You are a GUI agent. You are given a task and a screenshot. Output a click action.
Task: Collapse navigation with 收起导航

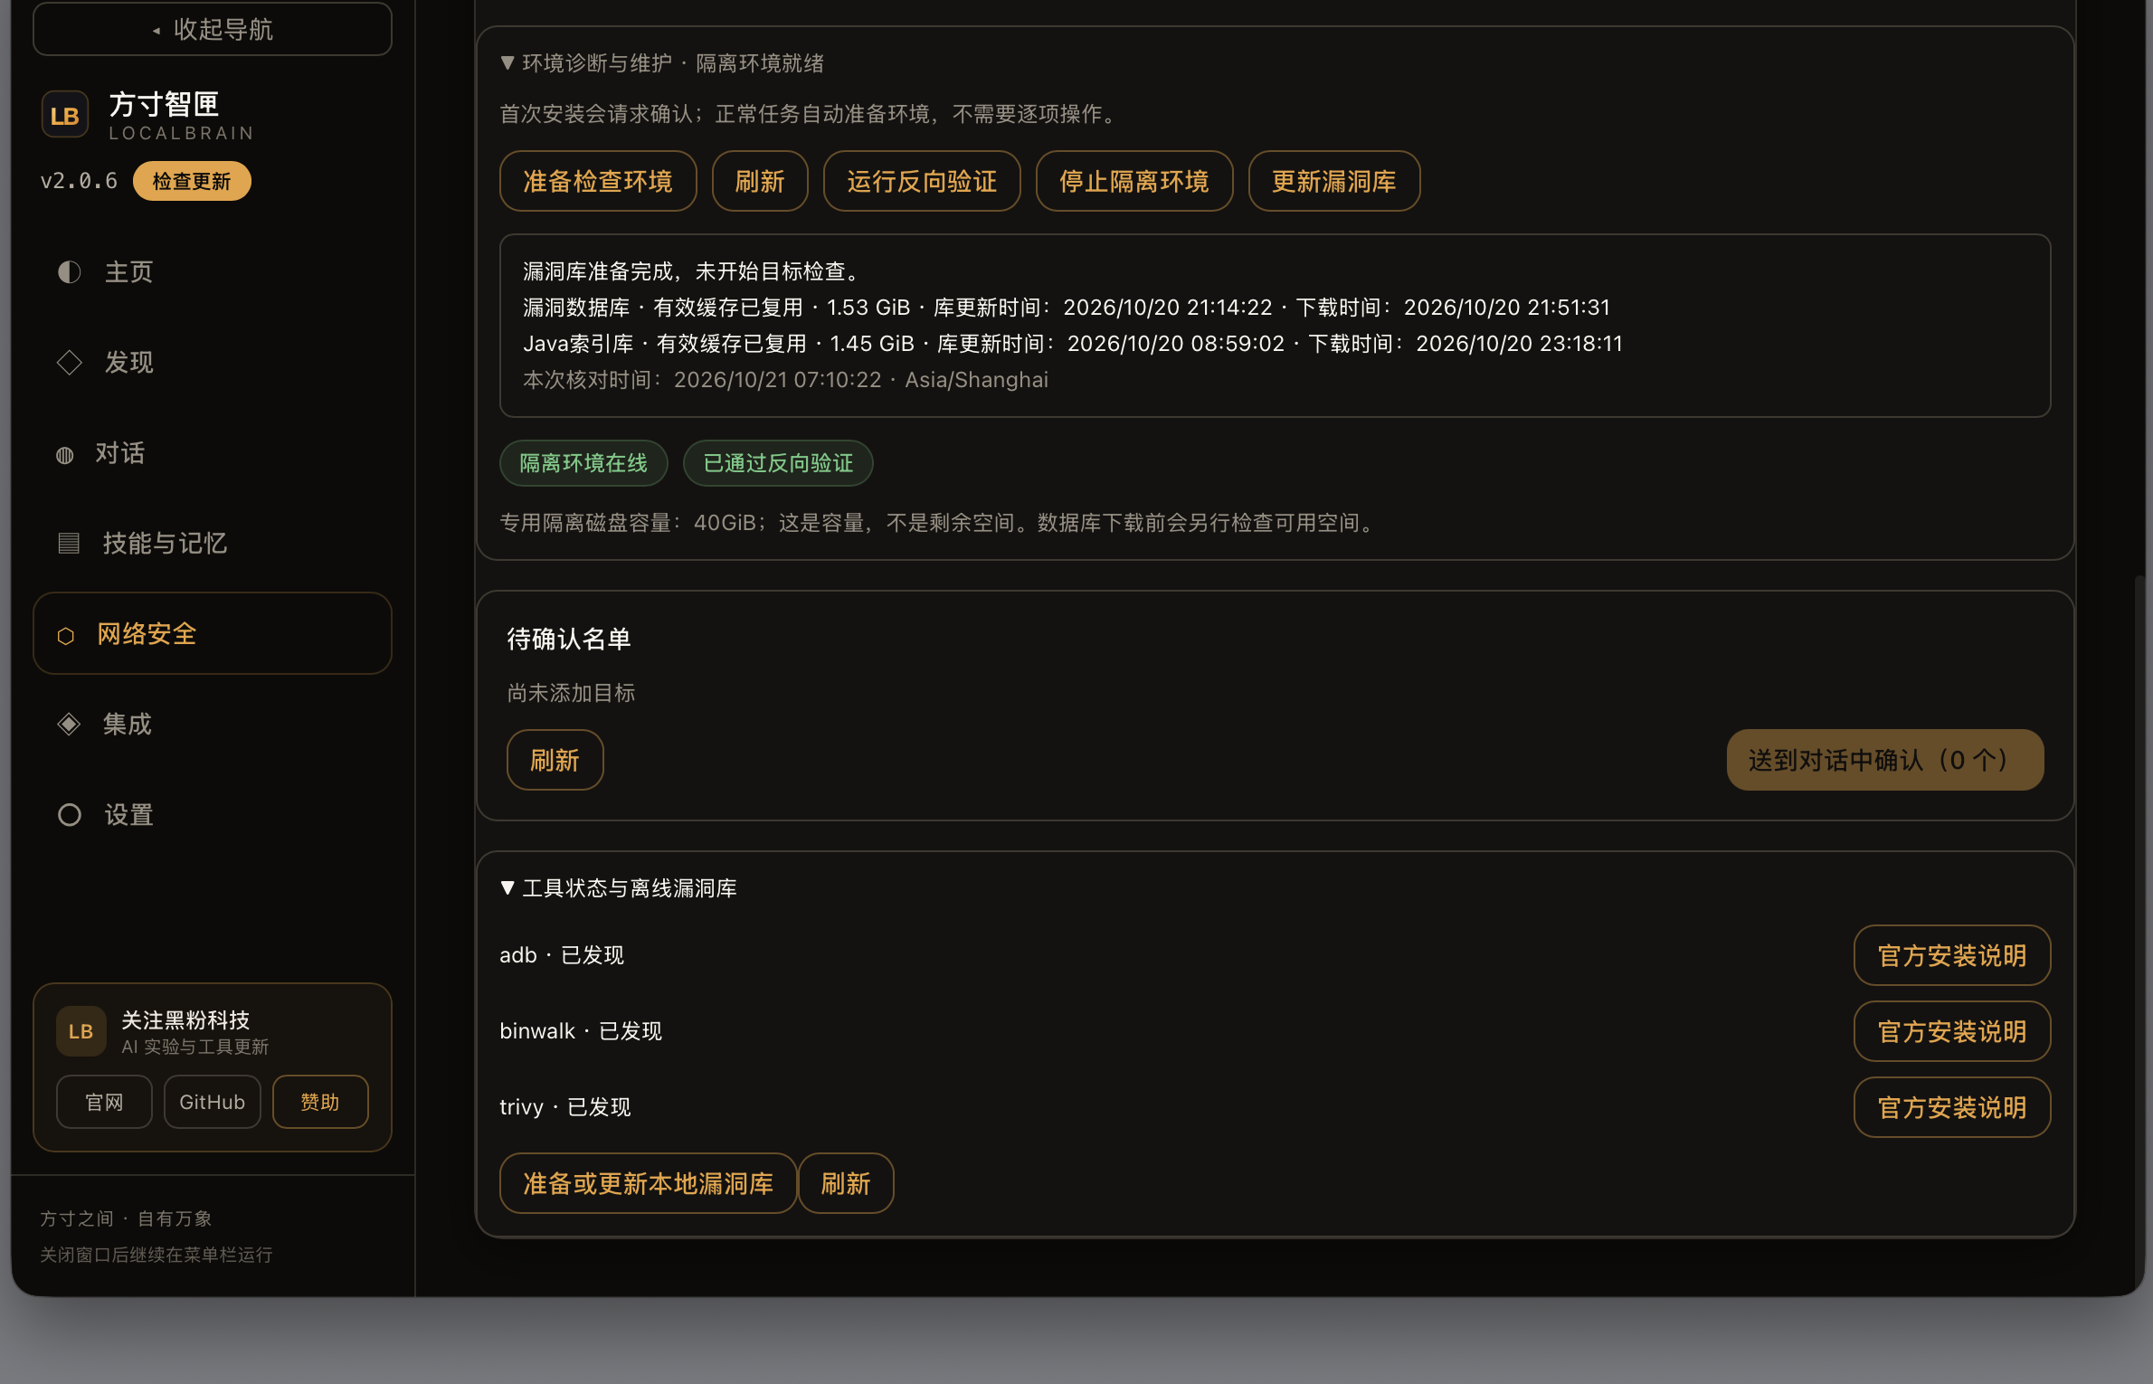click(213, 29)
